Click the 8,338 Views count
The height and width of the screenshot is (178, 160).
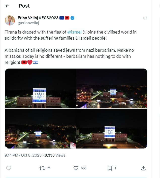(55, 155)
